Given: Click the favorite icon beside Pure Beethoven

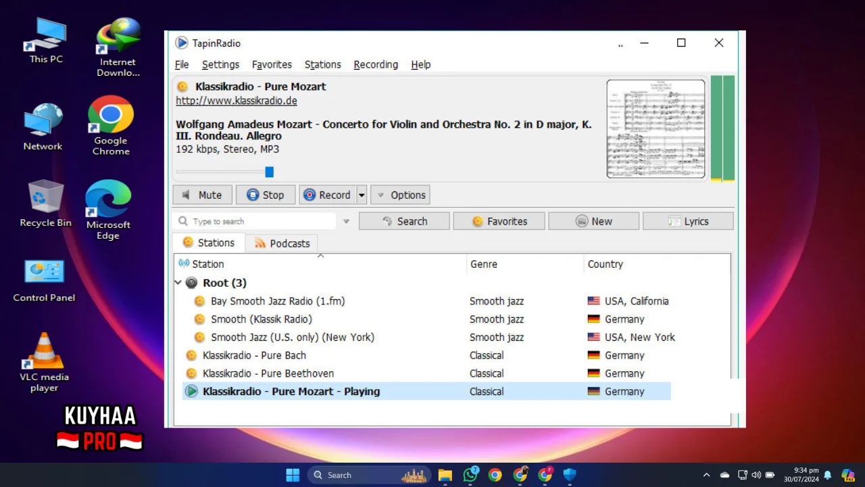Looking at the screenshot, I should pyautogui.click(x=191, y=373).
